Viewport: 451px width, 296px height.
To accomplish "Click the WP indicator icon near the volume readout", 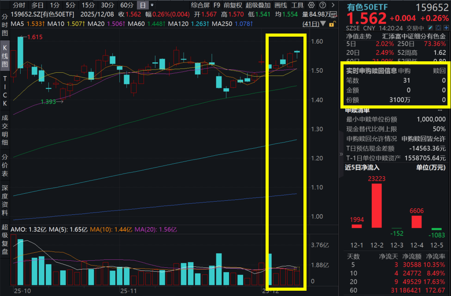I will [x=333, y=14].
